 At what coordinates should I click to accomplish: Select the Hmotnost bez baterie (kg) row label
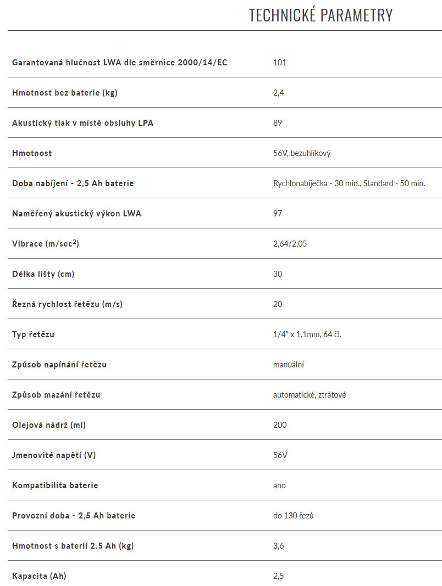(x=65, y=93)
